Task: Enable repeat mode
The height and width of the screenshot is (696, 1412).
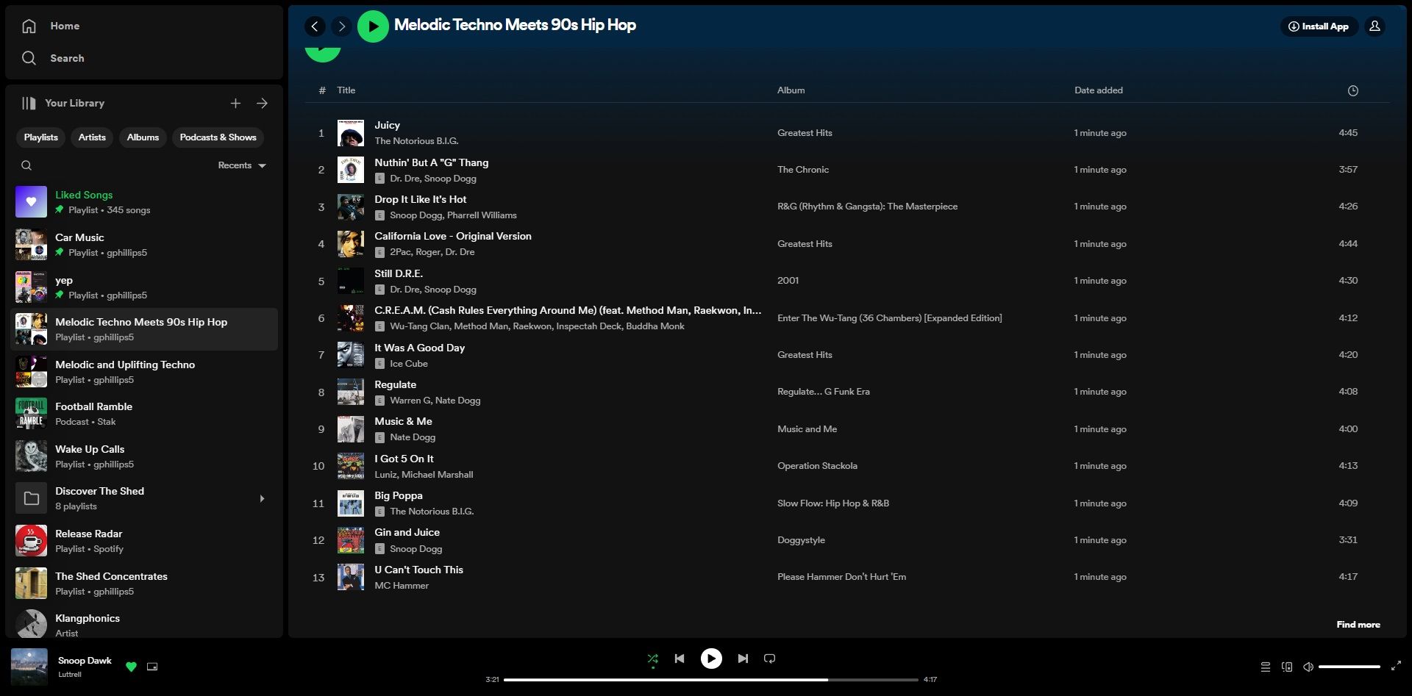Action: tap(769, 659)
